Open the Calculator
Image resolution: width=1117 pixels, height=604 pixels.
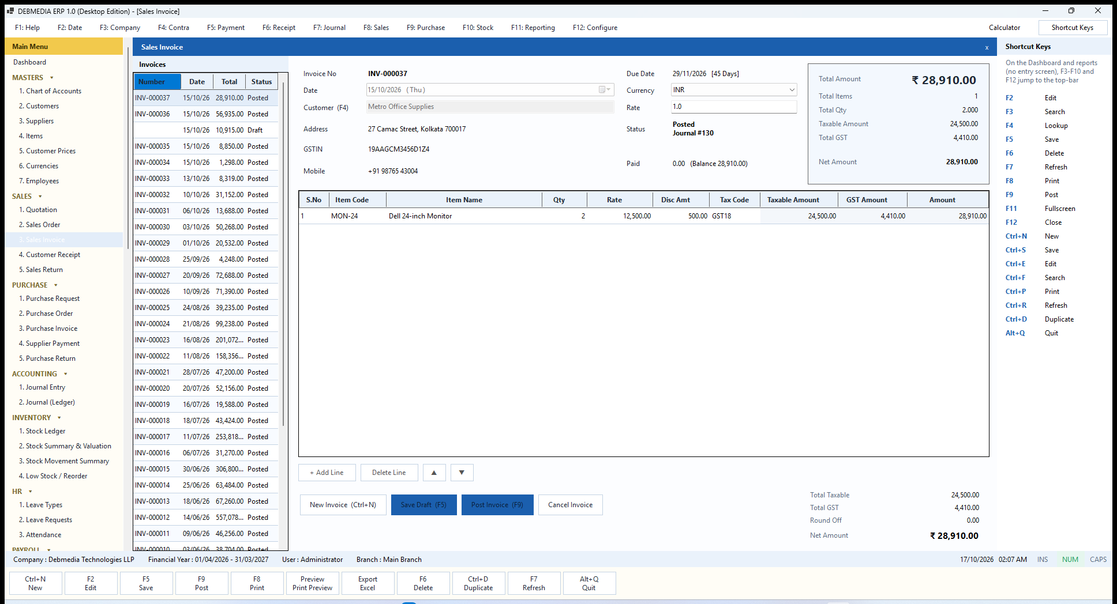(x=1004, y=28)
